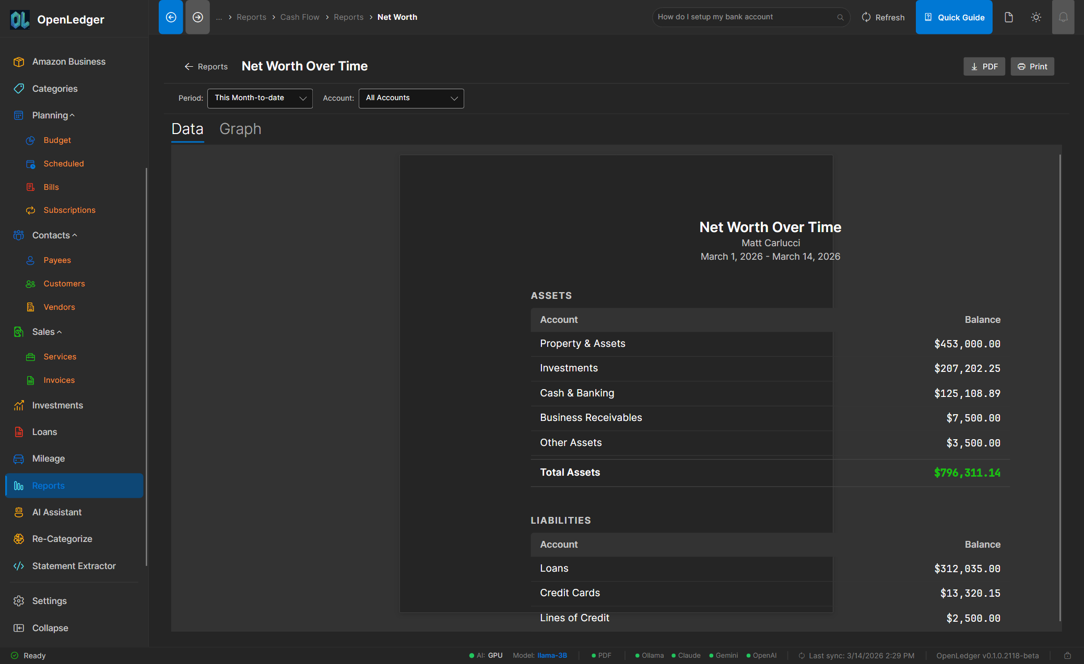The image size is (1084, 664).
Task: Open the All Accounts dropdown
Action: click(411, 98)
